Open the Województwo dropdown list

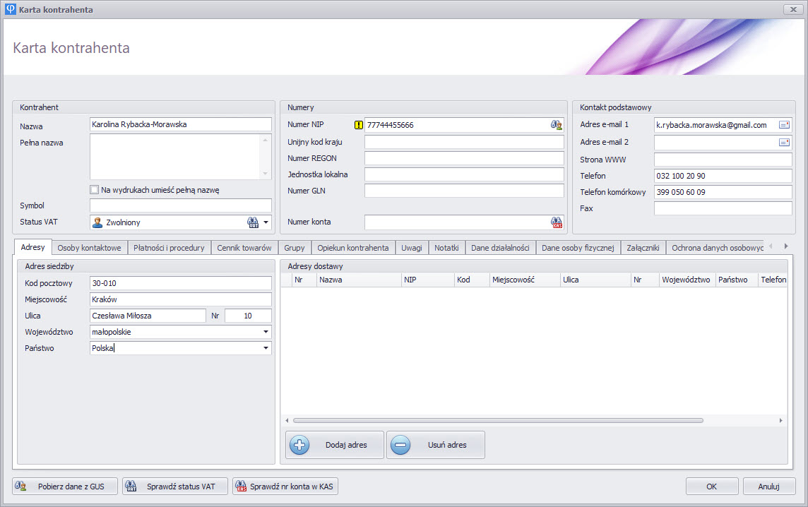266,332
